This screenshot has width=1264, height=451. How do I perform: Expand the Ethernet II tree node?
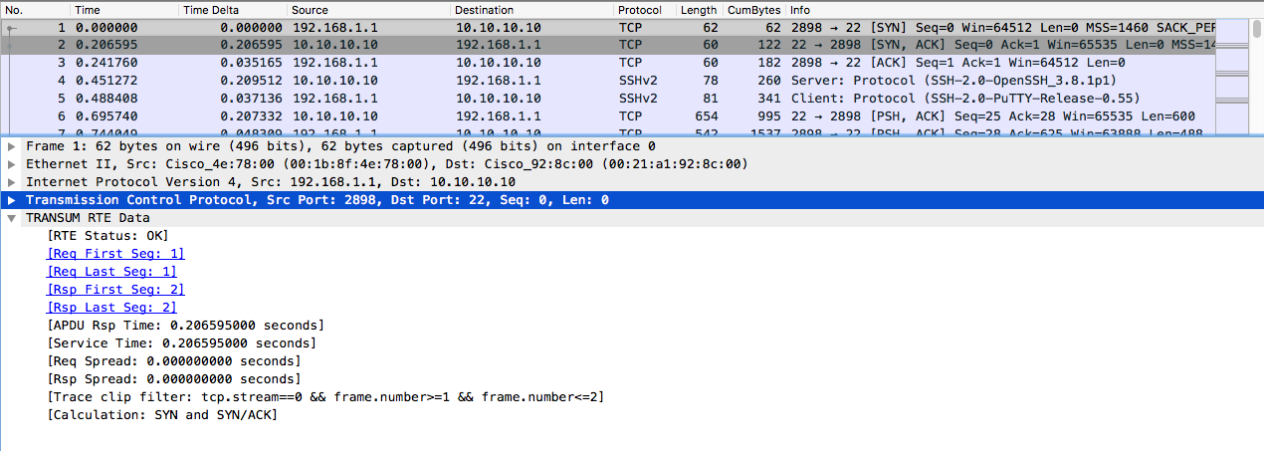tap(11, 164)
